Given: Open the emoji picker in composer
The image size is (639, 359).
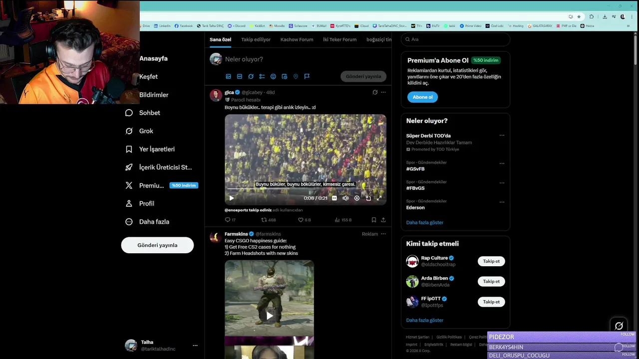Looking at the screenshot, I should click(273, 76).
